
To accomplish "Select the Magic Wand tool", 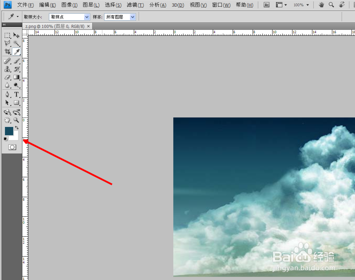I will click(16, 43).
